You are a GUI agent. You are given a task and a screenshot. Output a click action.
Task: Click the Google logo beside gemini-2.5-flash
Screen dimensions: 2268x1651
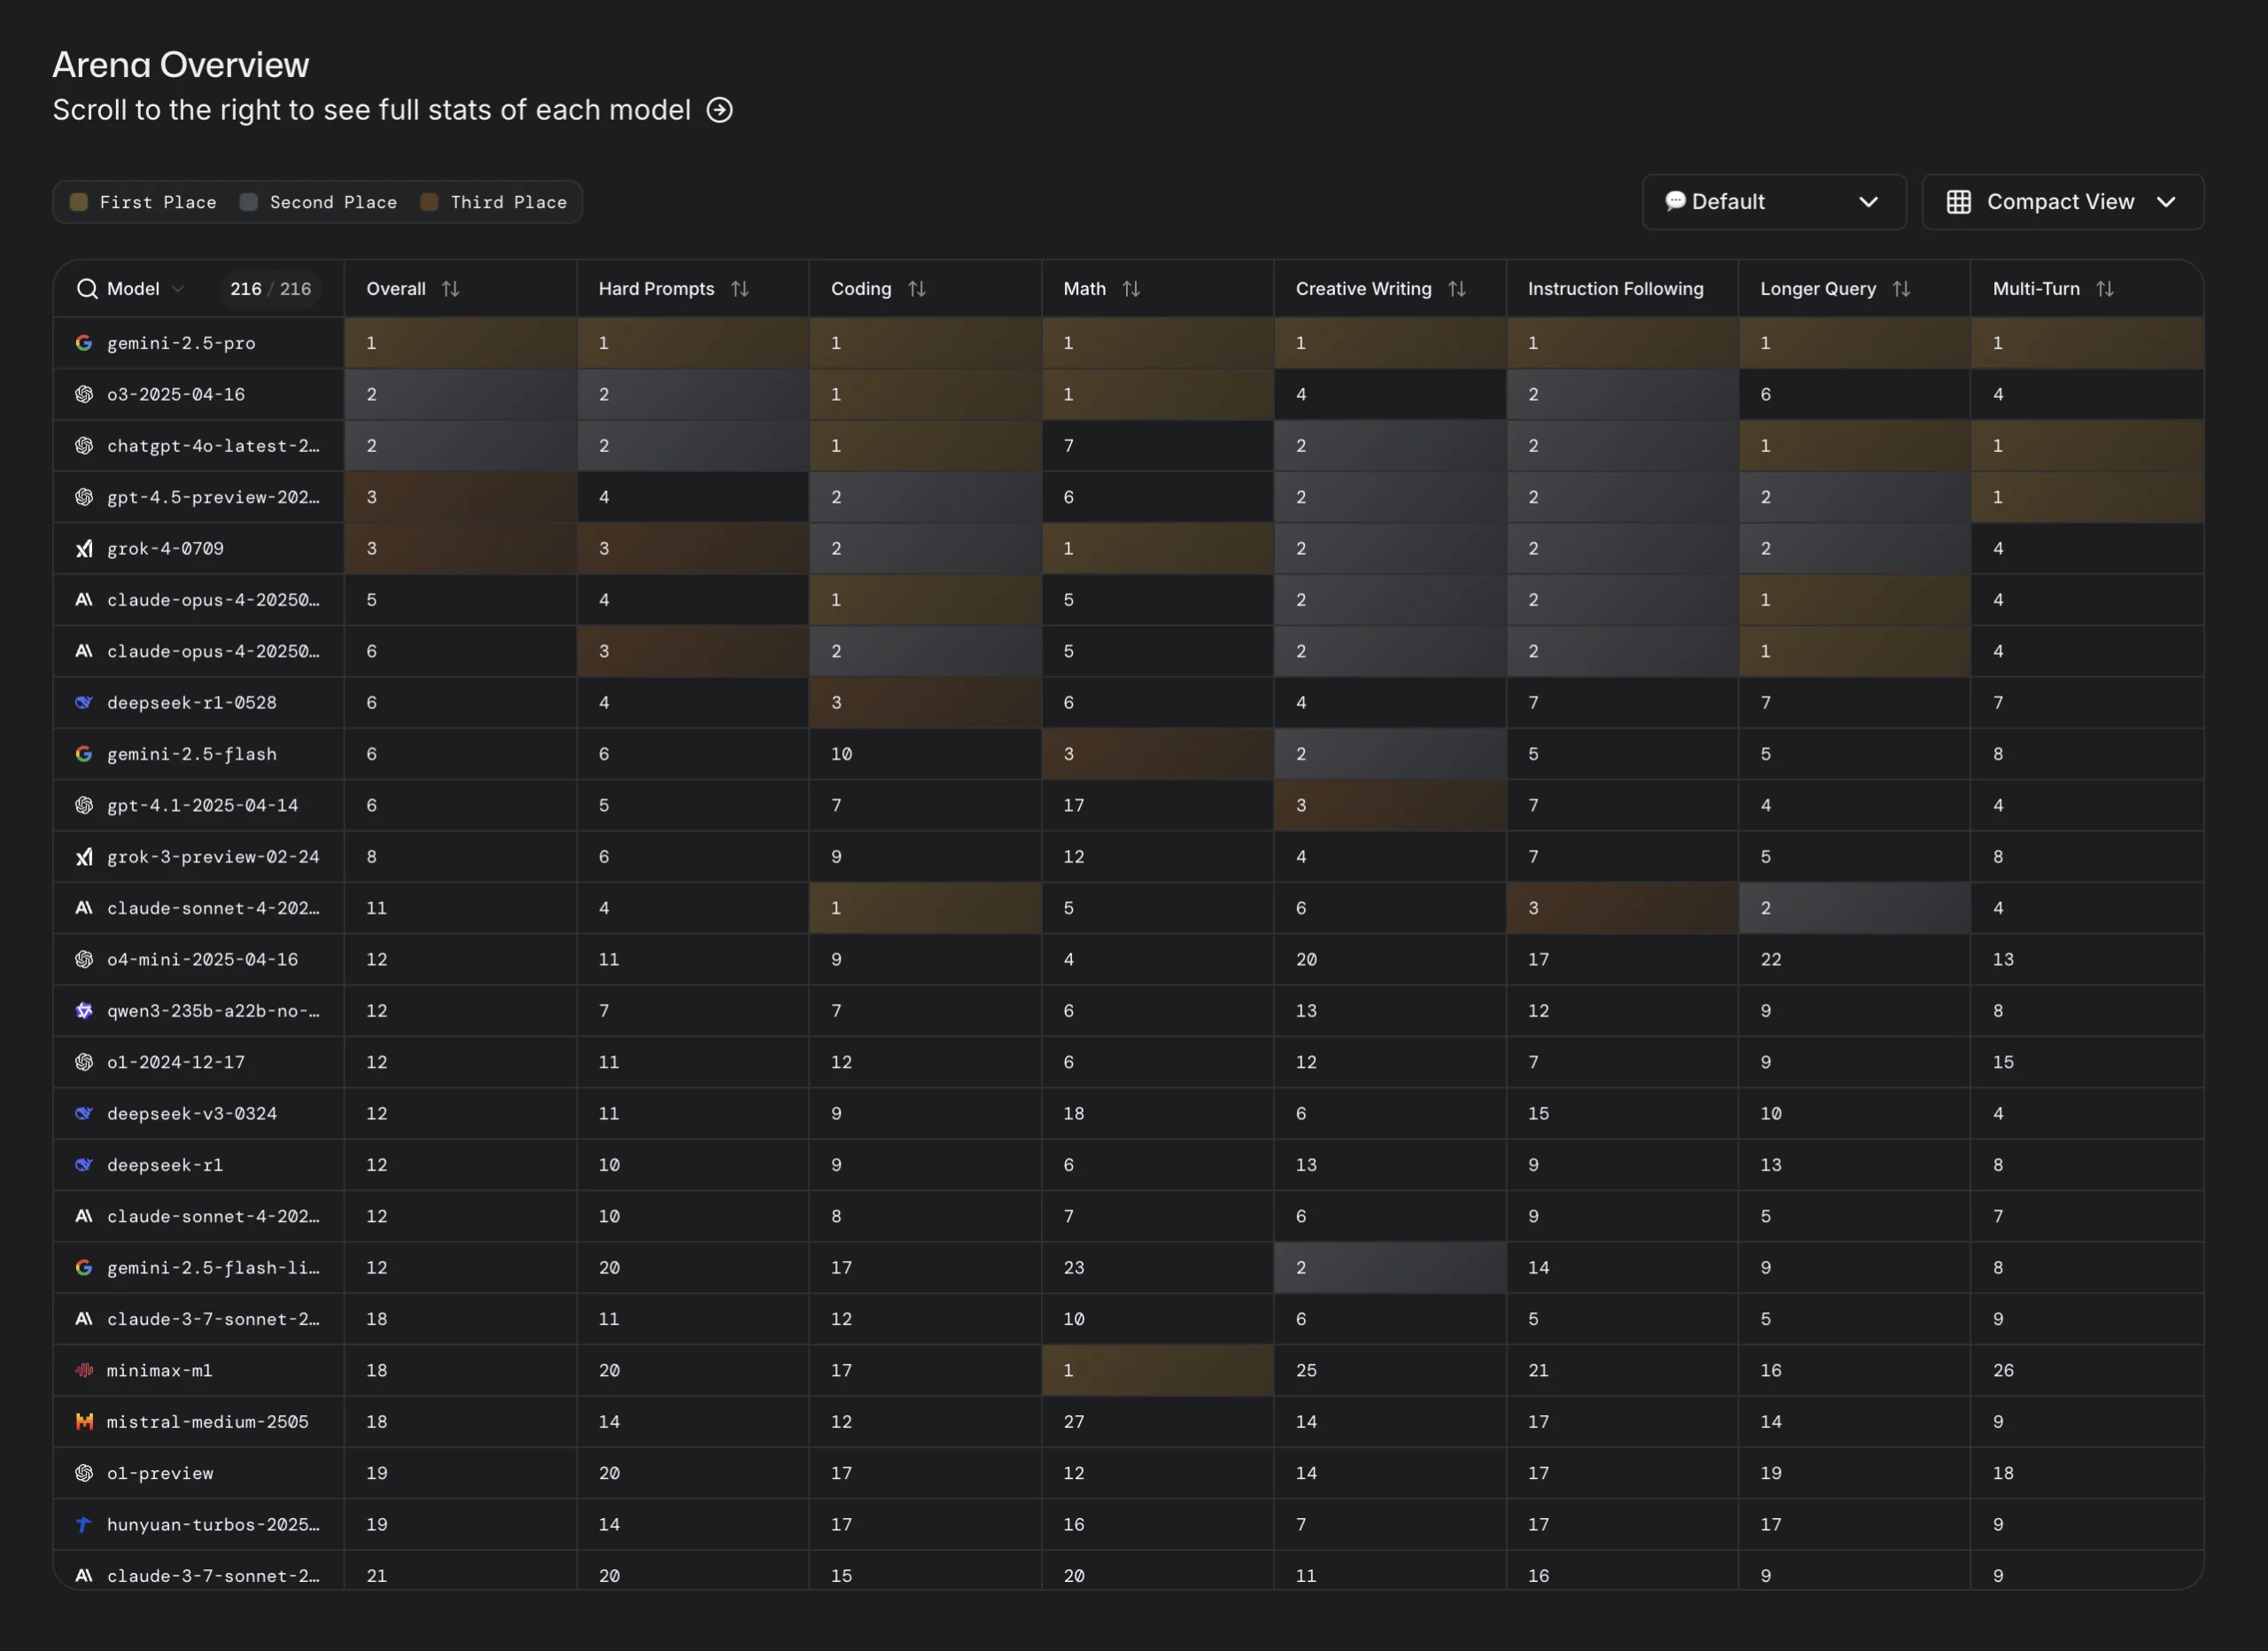[84, 754]
